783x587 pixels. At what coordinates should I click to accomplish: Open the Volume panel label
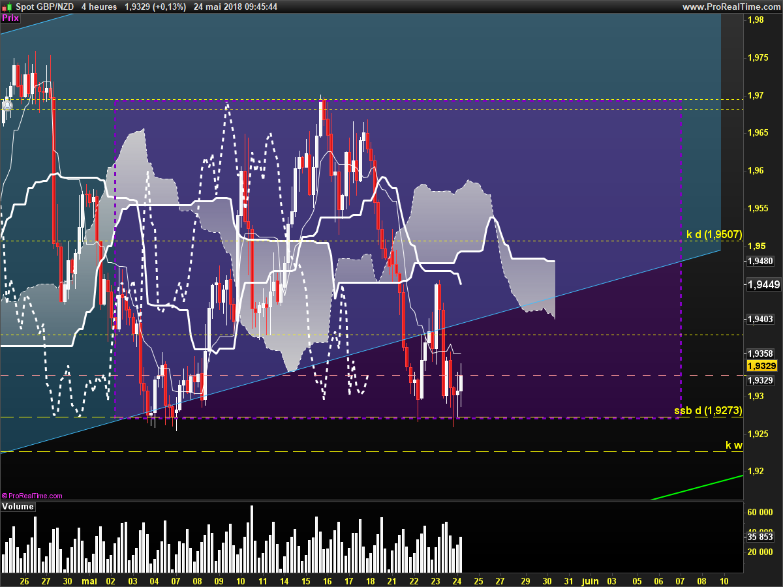18,506
